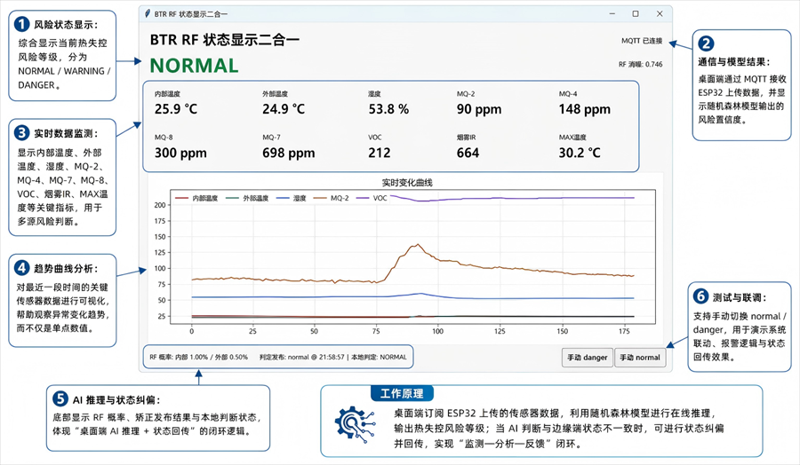Click the feather app icon in title bar
This screenshot has height=465, width=800.
tap(148, 13)
